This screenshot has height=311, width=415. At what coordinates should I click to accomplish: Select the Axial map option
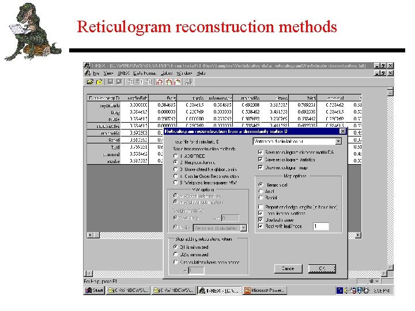261,191
